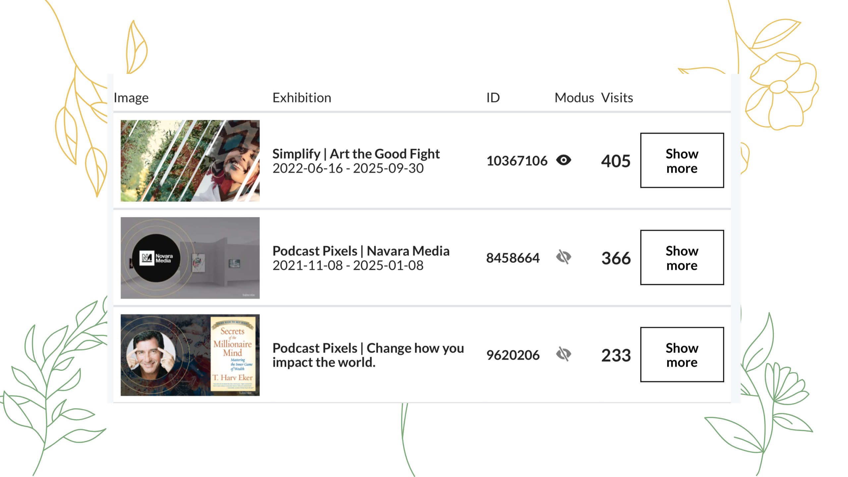Toggle hidden eye icon for exhibition 9620206
848x477 pixels.
(x=563, y=354)
